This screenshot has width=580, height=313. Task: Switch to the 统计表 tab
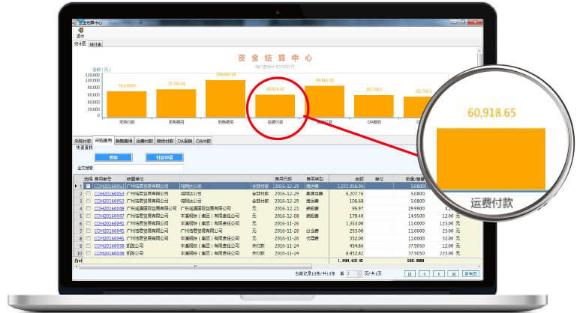(95, 44)
